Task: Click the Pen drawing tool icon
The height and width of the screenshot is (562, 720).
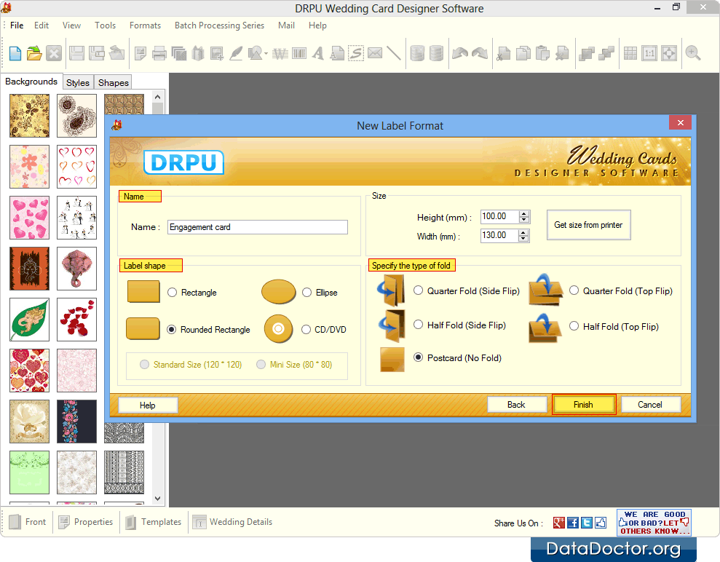Action: pyautogui.click(x=236, y=54)
